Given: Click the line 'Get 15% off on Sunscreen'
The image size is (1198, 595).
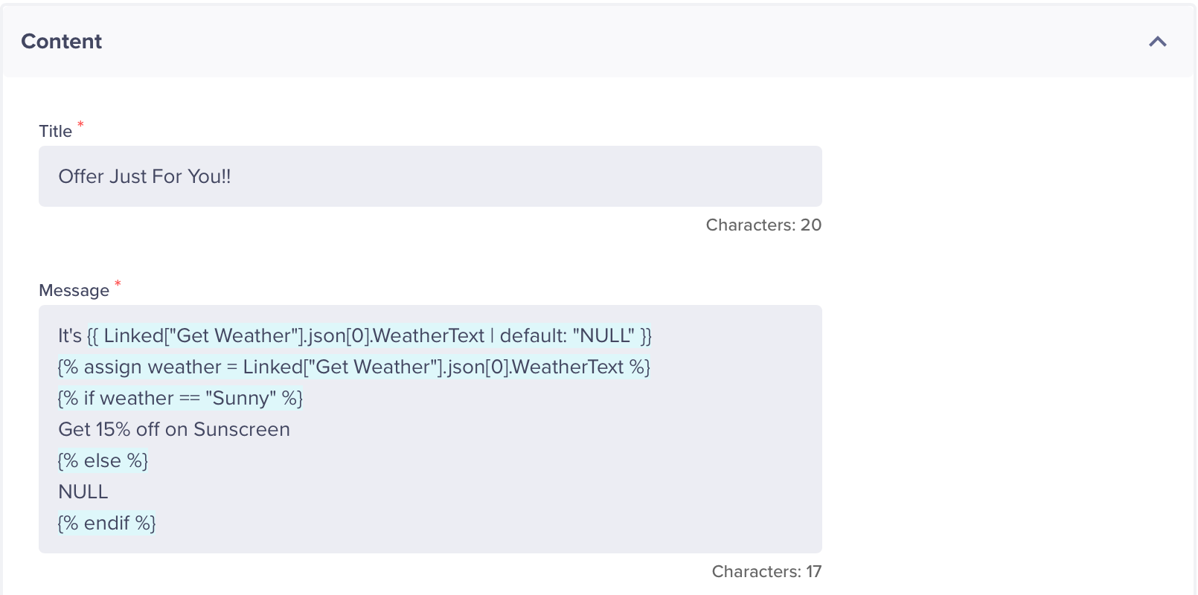Looking at the screenshot, I should (174, 430).
